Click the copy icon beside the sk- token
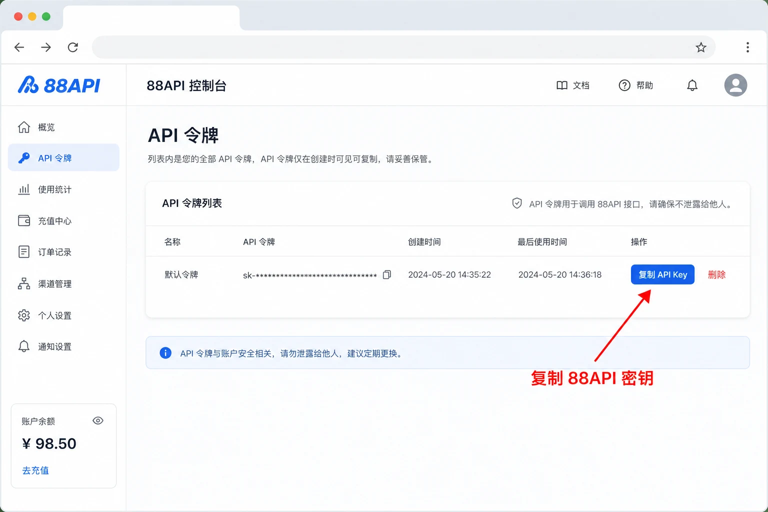The width and height of the screenshot is (768, 512). tap(386, 274)
